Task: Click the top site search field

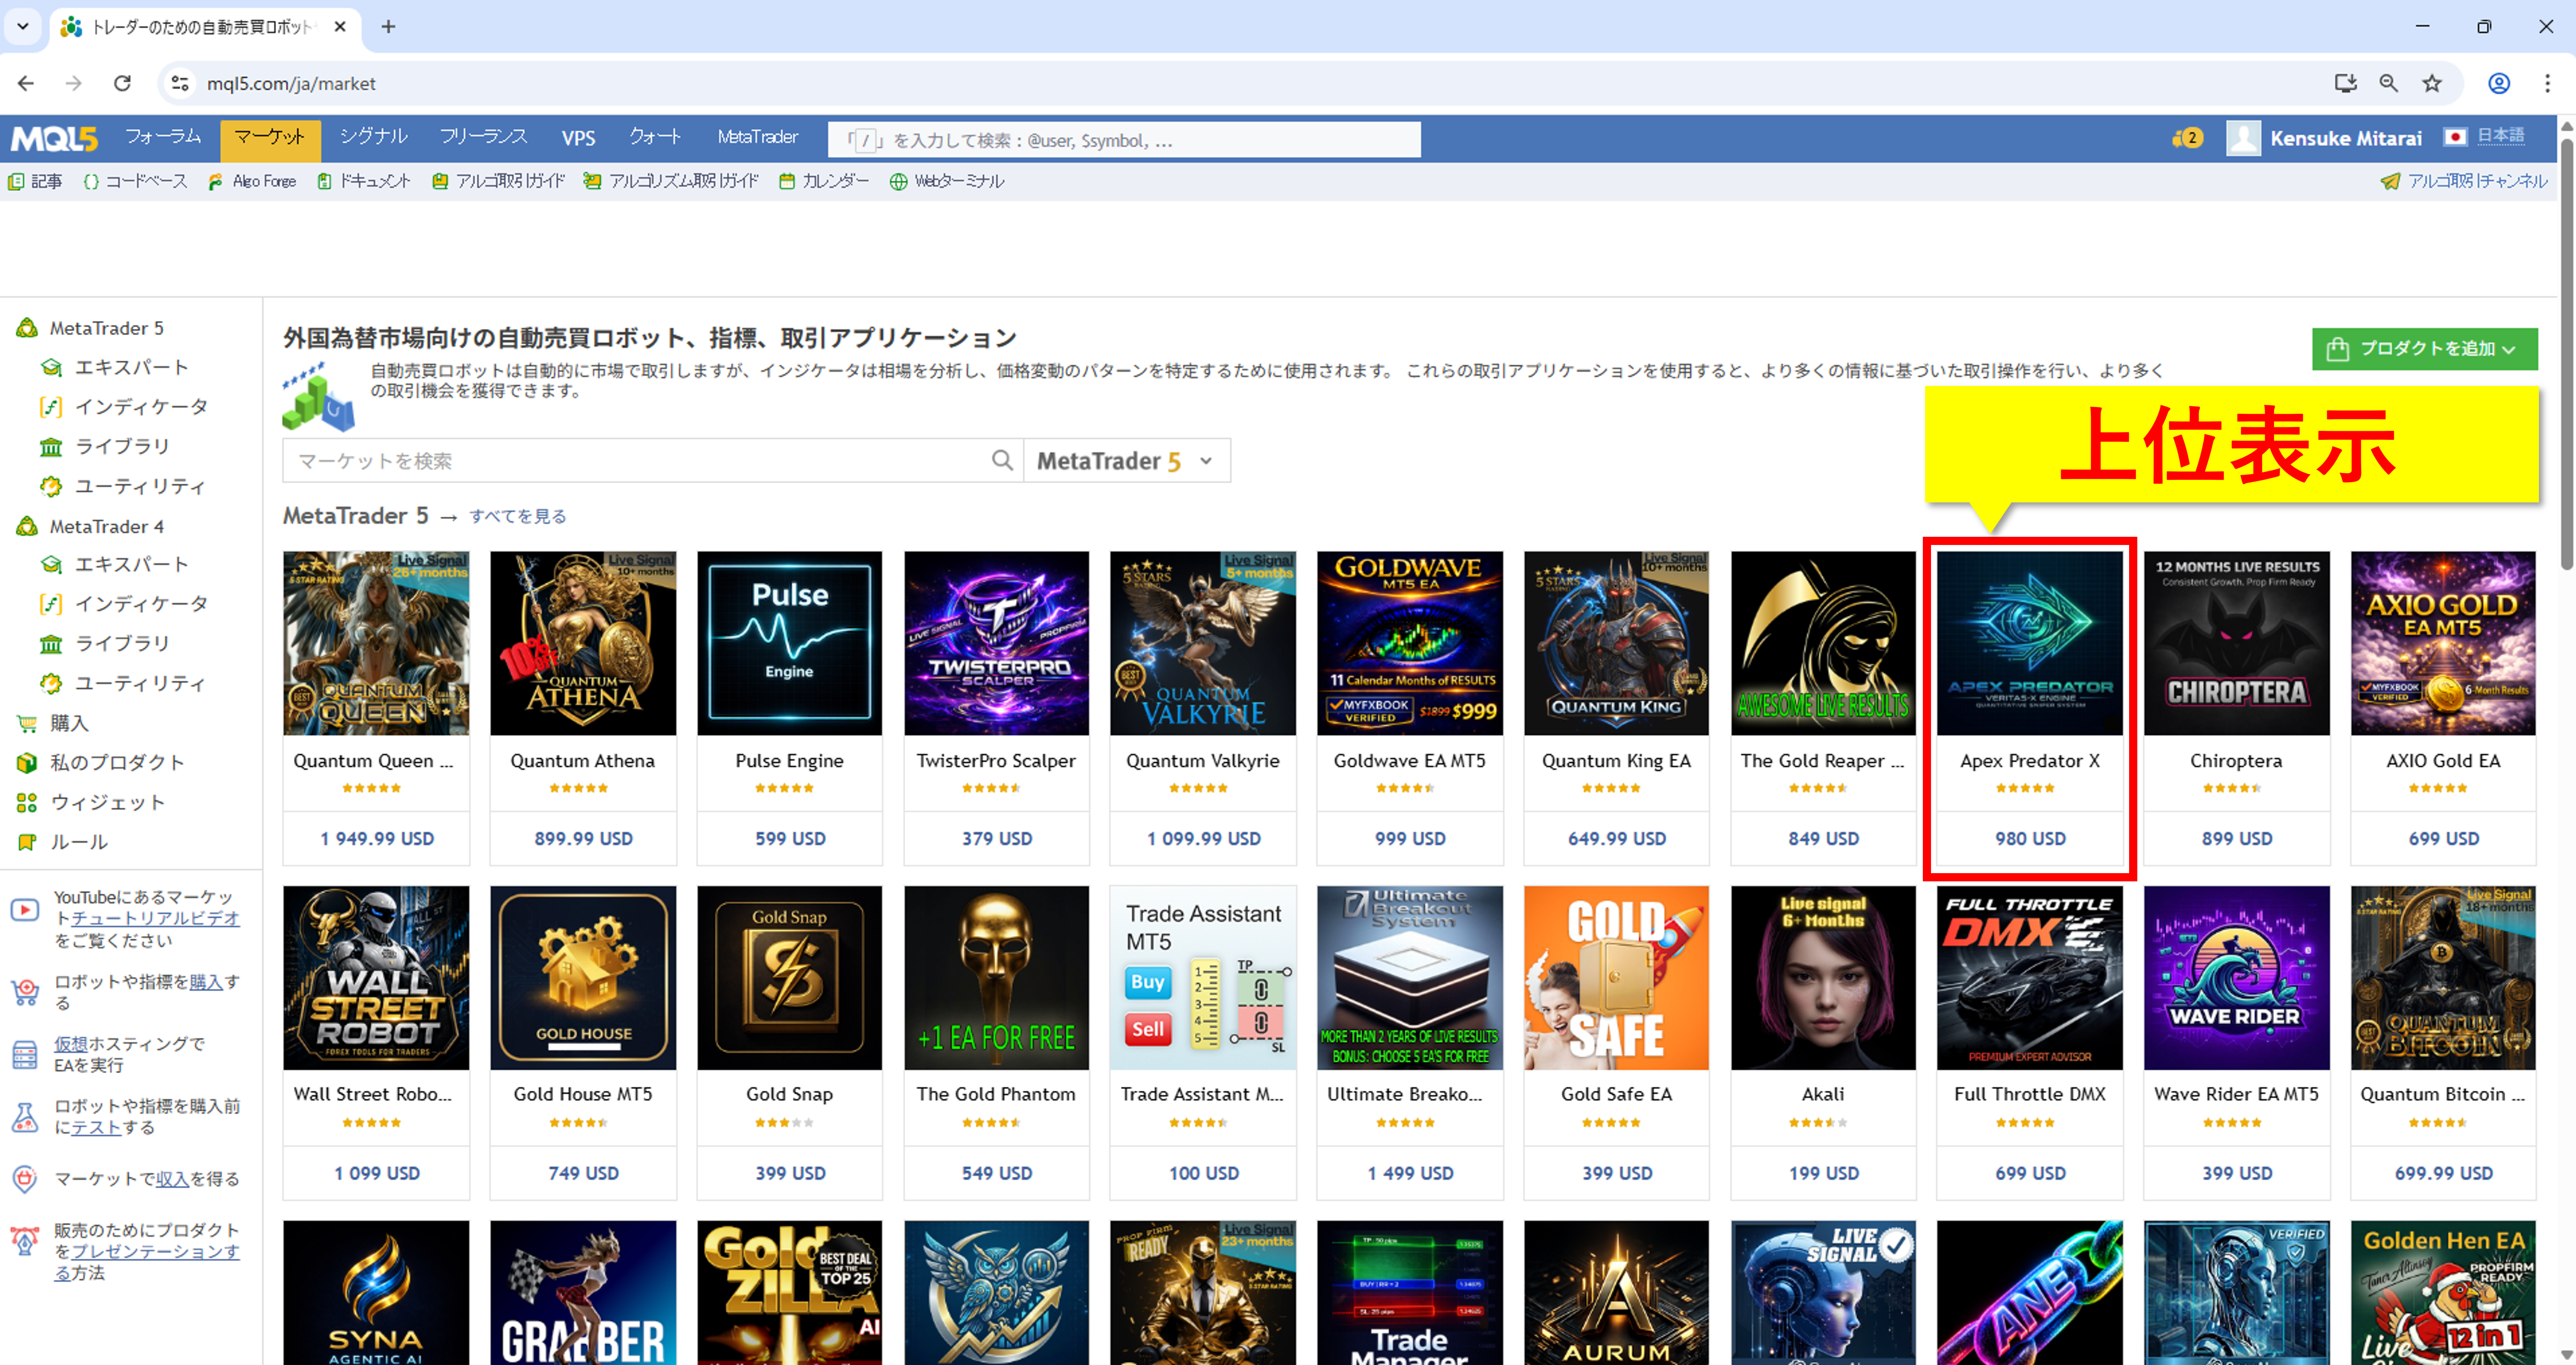Action: [1124, 140]
